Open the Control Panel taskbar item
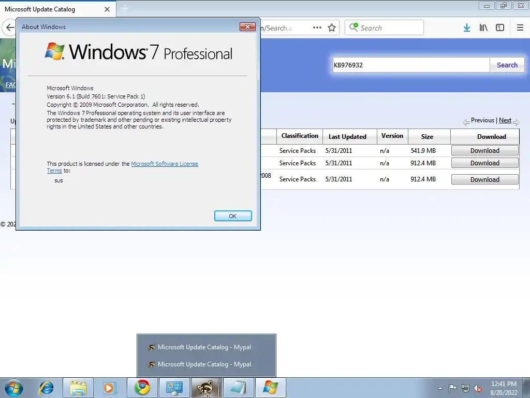The height and width of the screenshot is (398, 530). tap(174, 388)
